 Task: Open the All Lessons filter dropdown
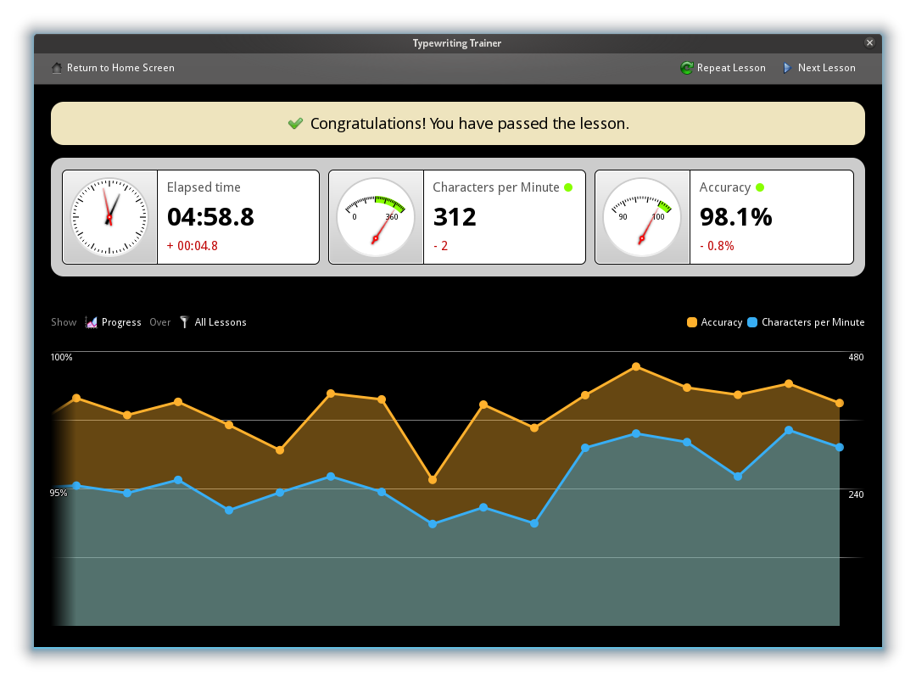[x=213, y=322]
